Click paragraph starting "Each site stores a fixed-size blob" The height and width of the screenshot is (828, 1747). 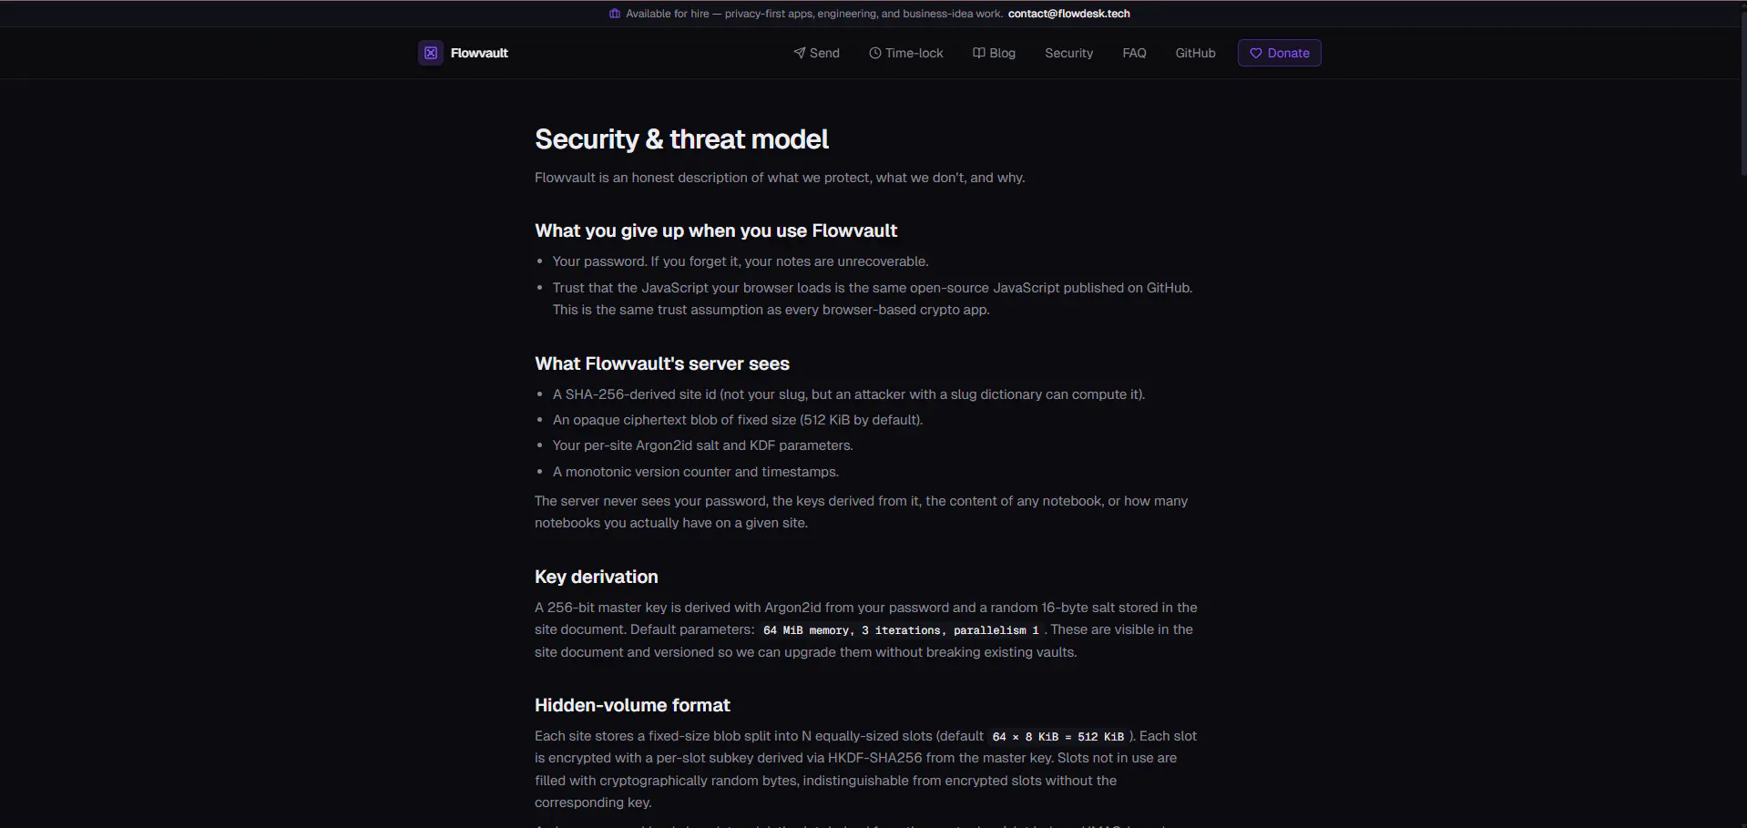click(866, 769)
